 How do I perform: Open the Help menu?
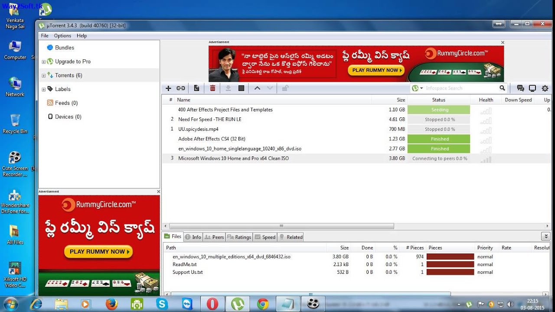82,36
